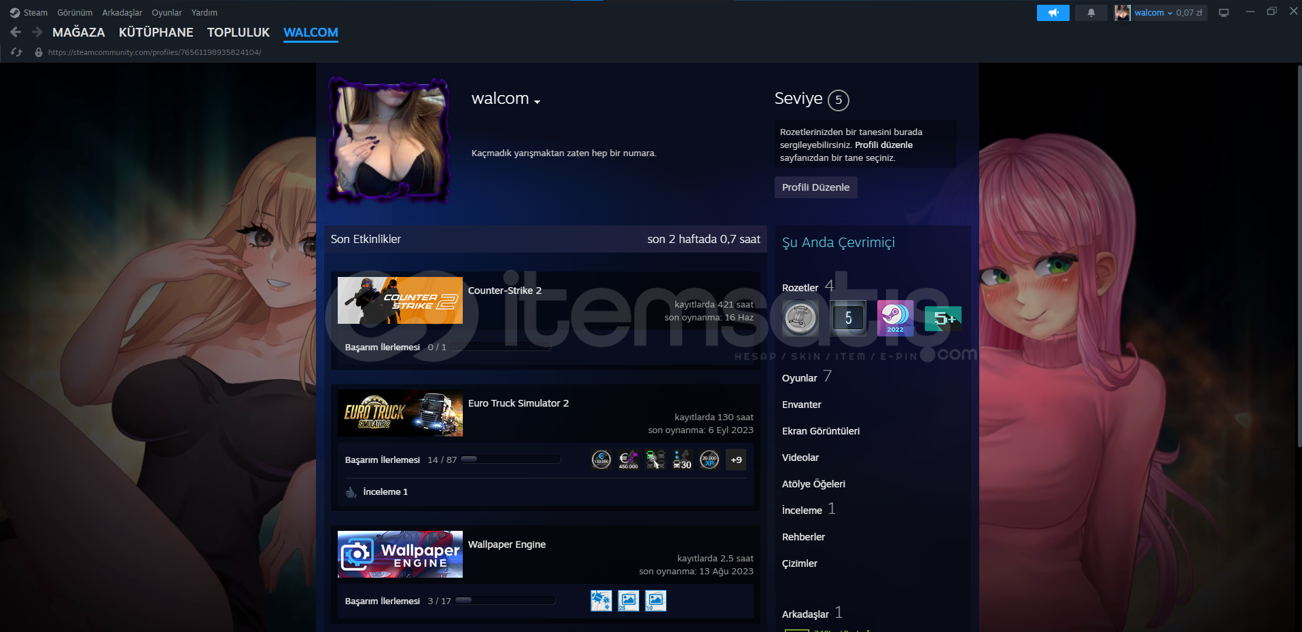The width and height of the screenshot is (1302, 632).
Task: Open the Yardım menu
Action: pos(205,13)
